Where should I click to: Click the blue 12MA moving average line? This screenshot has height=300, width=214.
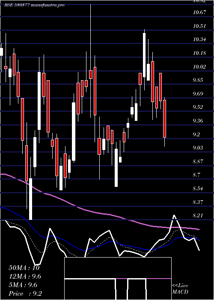point(57,237)
